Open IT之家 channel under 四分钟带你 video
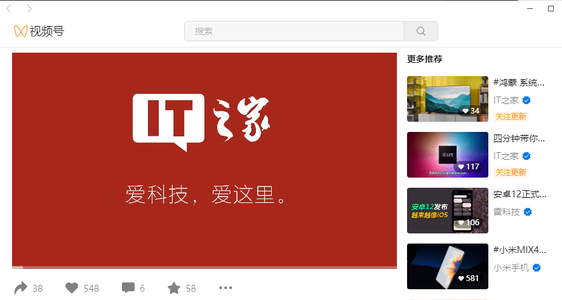This screenshot has width=562, height=300. point(506,156)
